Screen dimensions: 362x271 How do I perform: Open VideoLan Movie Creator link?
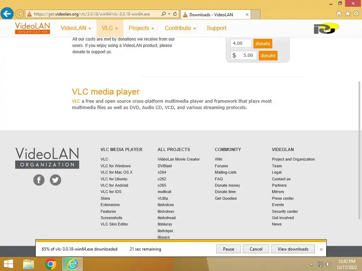pyautogui.click(x=179, y=159)
